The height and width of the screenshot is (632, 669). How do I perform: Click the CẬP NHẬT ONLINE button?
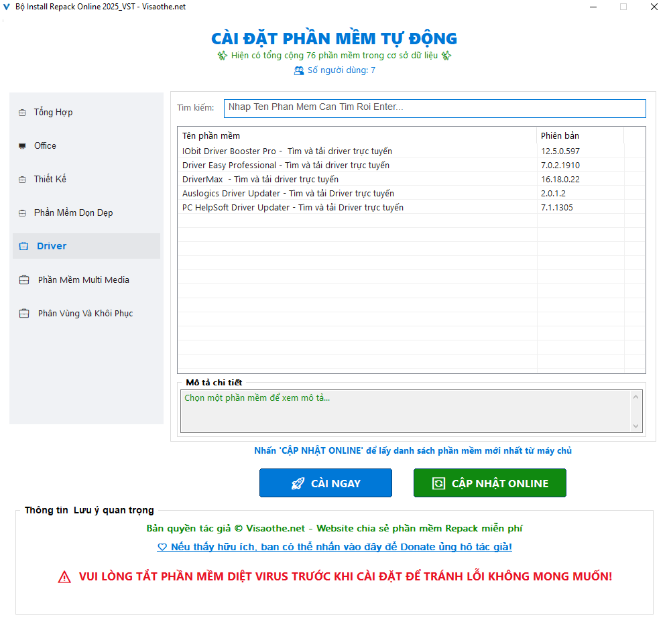[x=490, y=483]
